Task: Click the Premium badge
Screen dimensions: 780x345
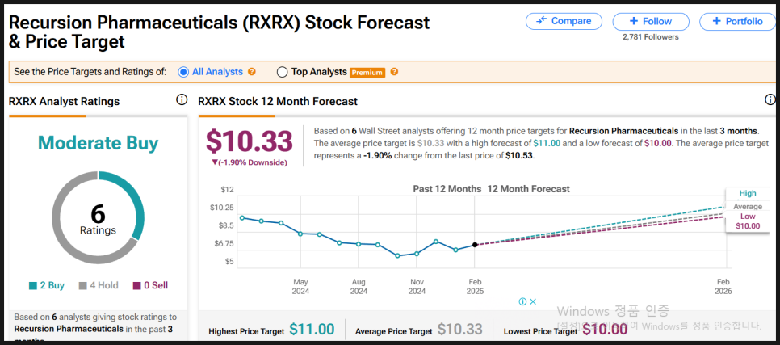Action: click(x=367, y=73)
